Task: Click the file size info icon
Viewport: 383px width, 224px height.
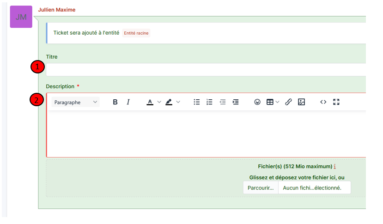Action: click(x=334, y=166)
